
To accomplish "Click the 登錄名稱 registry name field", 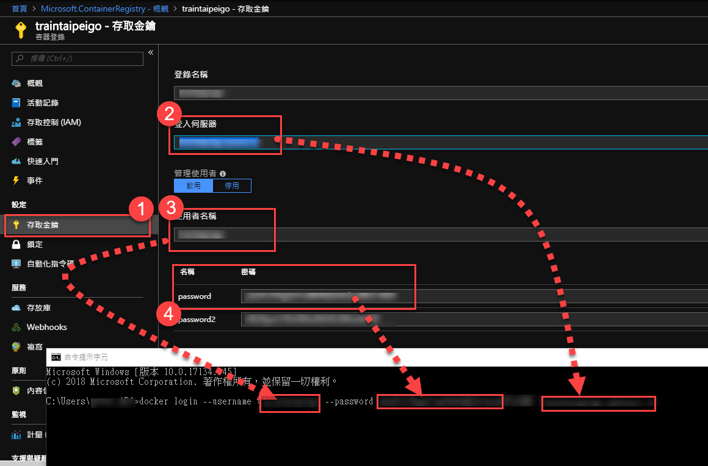I will (441, 93).
